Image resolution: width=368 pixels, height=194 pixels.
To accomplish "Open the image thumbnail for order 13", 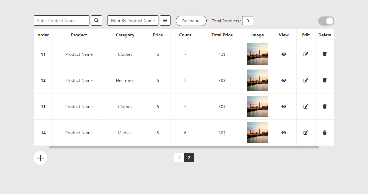I will click(258, 106).
